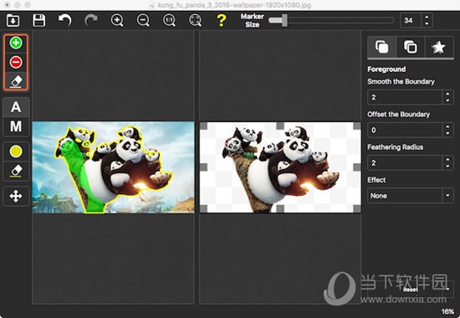The width and height of the screenshot is (460, 318).
Task: Open help with the yellow question mark
Action: pyautogui.click(x=222, y=20)
